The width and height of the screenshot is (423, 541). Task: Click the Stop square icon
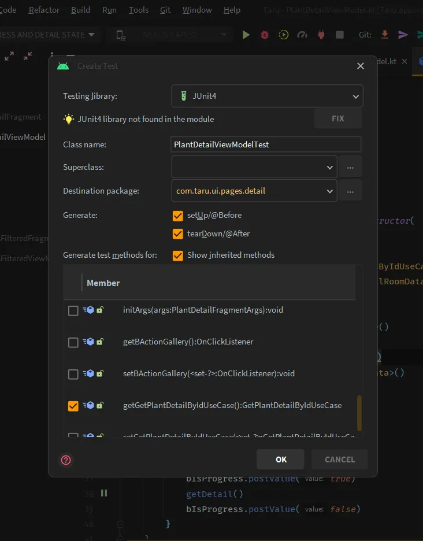click(340, 35)
